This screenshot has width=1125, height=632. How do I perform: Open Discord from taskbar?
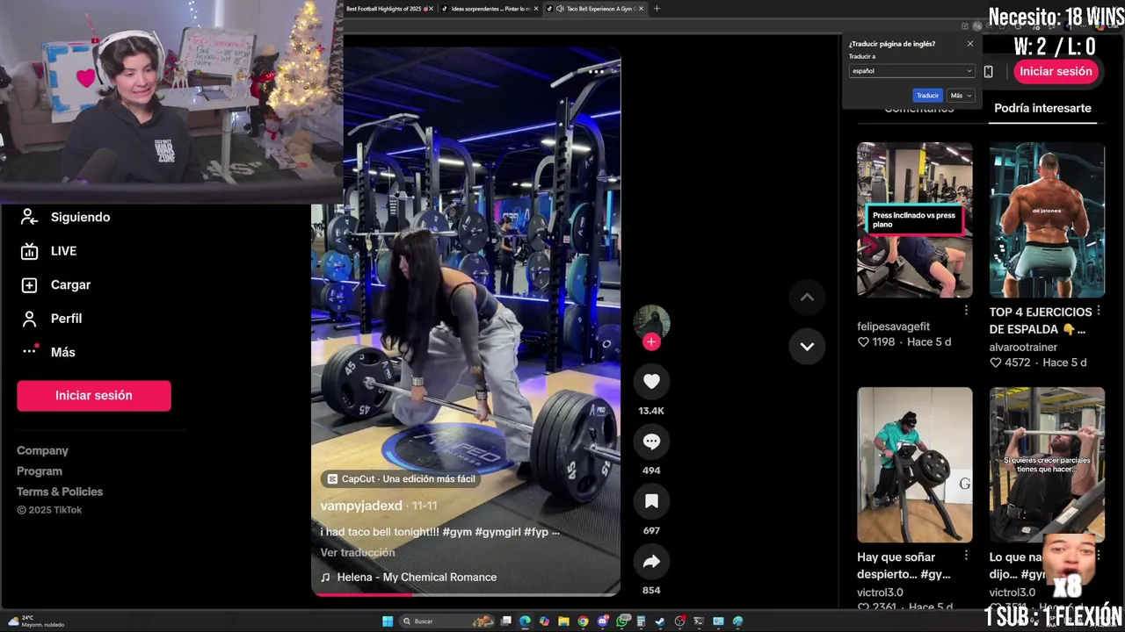point(602,621)
